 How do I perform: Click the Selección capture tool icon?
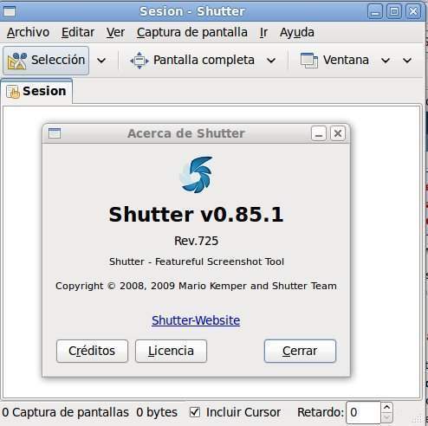click(17, 61)
